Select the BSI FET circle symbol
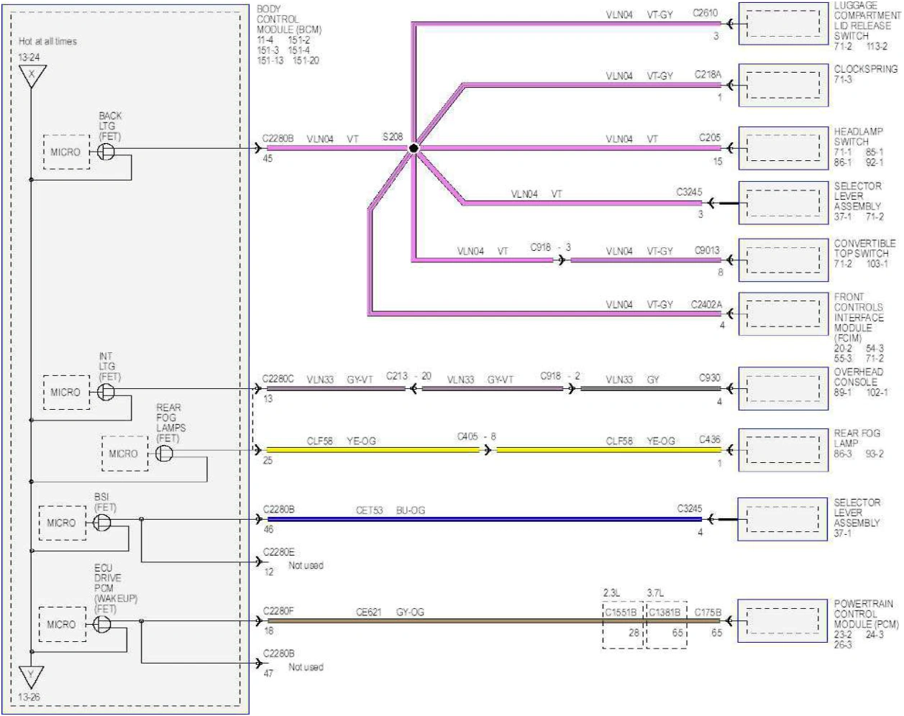The height and width of the screenshot is (716, 904). coord(102,523)
